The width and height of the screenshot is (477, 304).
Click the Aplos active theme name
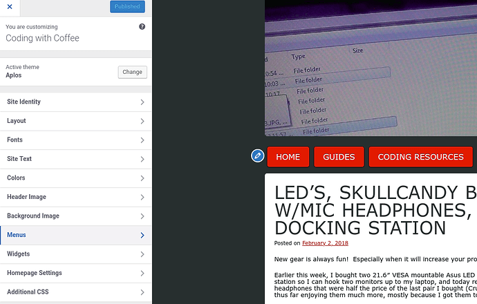pyautogui.click(x=14, y=75)
